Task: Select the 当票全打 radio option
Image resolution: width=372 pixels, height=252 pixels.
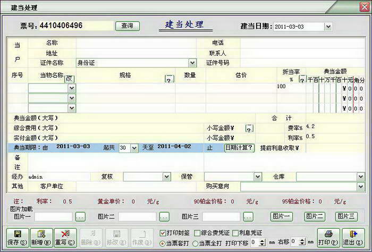Action: pos(195,243)
